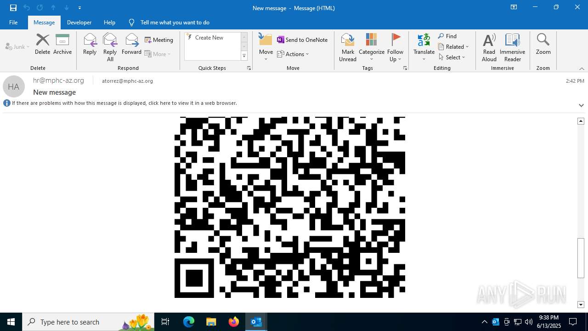Switch to the Message tab
588x331 pixels.
tap(44, 22)
